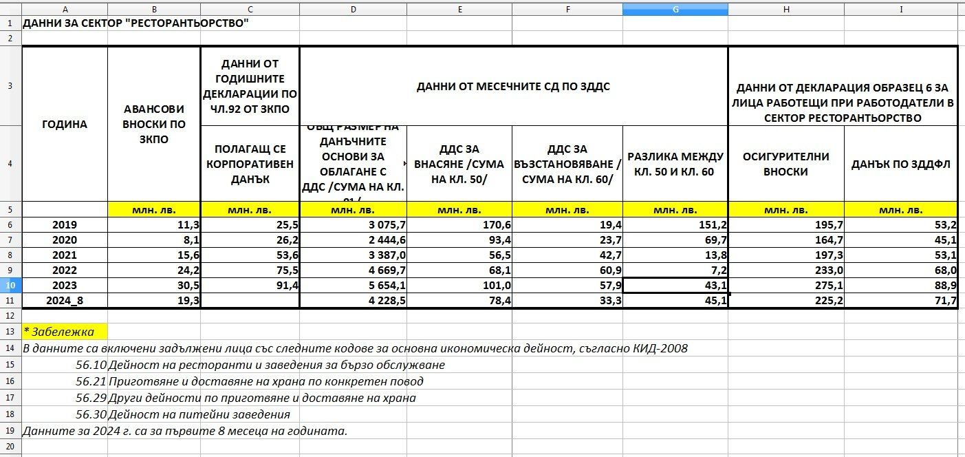This screenshot has height=457, width=965.
Task: Select the yellow Забележка note cell
Action: [x=65, y=332]
